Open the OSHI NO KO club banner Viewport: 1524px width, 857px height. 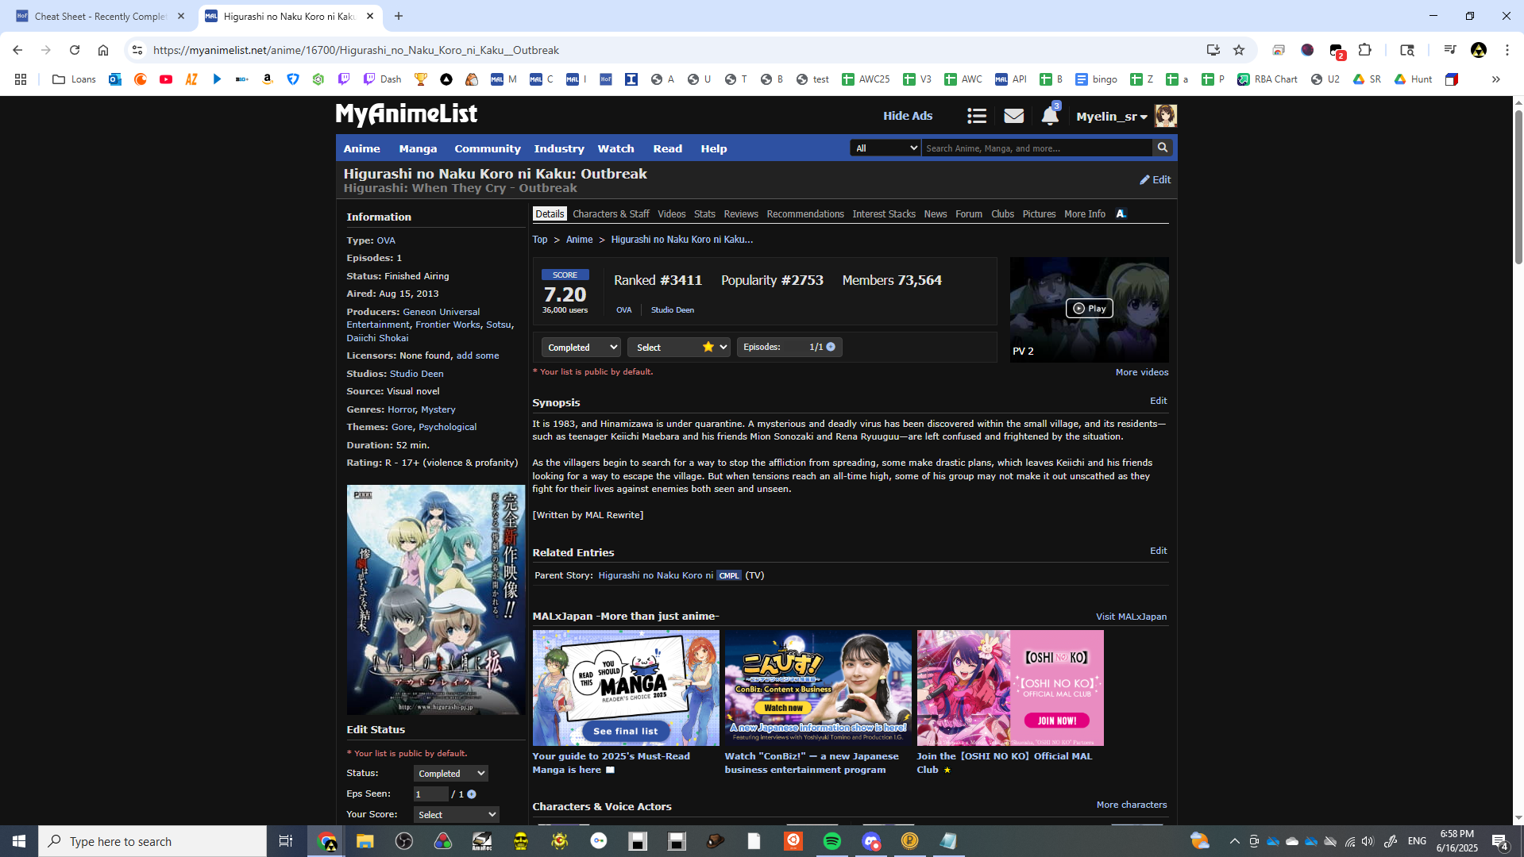[x=1010, y=688]
